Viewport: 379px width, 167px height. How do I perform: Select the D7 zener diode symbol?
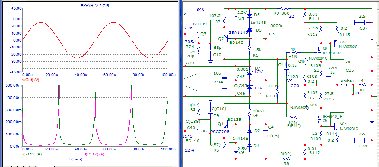(250, 72)
